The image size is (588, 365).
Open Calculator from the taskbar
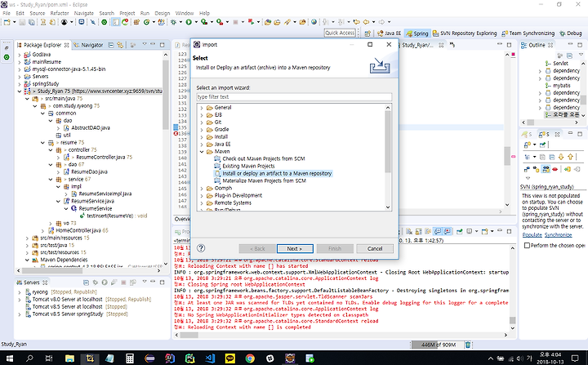[130, 358]
